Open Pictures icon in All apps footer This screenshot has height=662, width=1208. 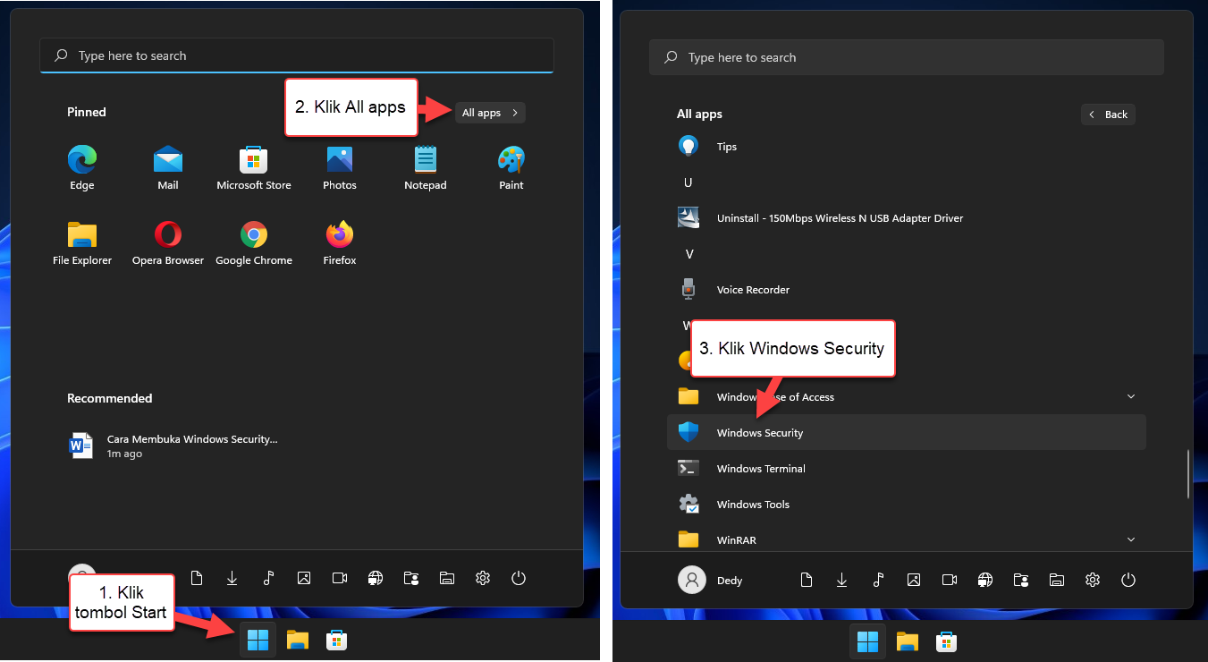coord(914,580)
